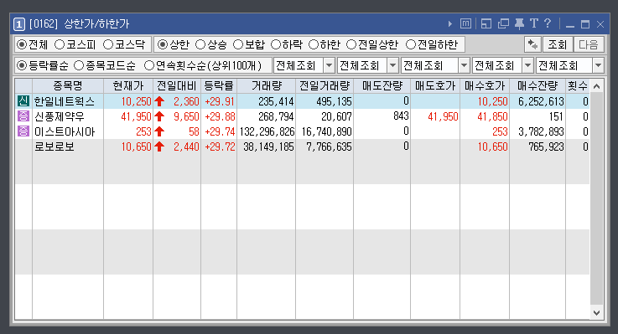
Task: Click the 전일거래량 column header
Action: (x=325, y=85)
